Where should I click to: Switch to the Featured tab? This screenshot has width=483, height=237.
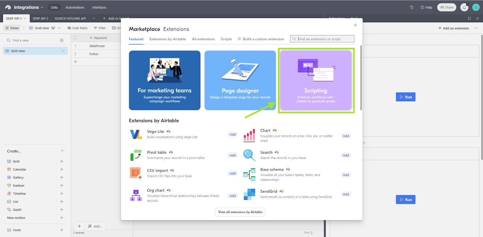click(136, 39)
